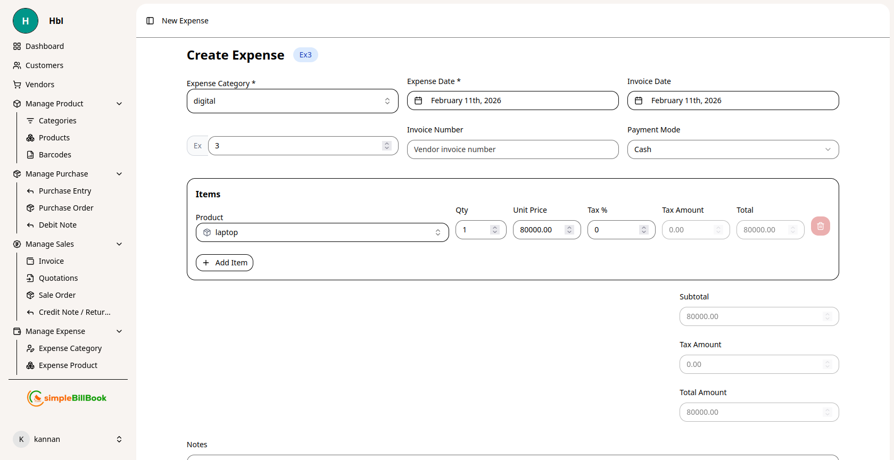This screenshot has height=460, width=894.
Task: Collapse the Manage Sales section
Action: [119, 244]
